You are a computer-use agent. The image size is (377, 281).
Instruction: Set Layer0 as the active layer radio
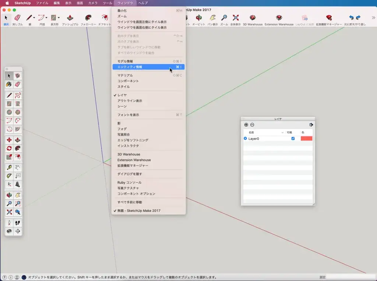245,139
